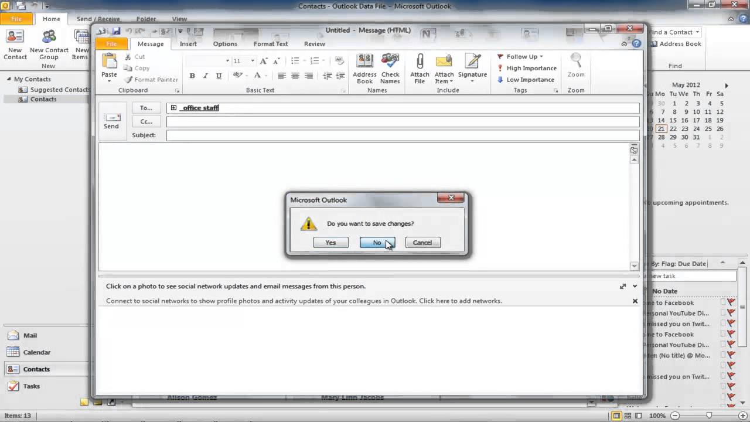Expand the People Pane with the arrows icon

[x=622, y=286]
